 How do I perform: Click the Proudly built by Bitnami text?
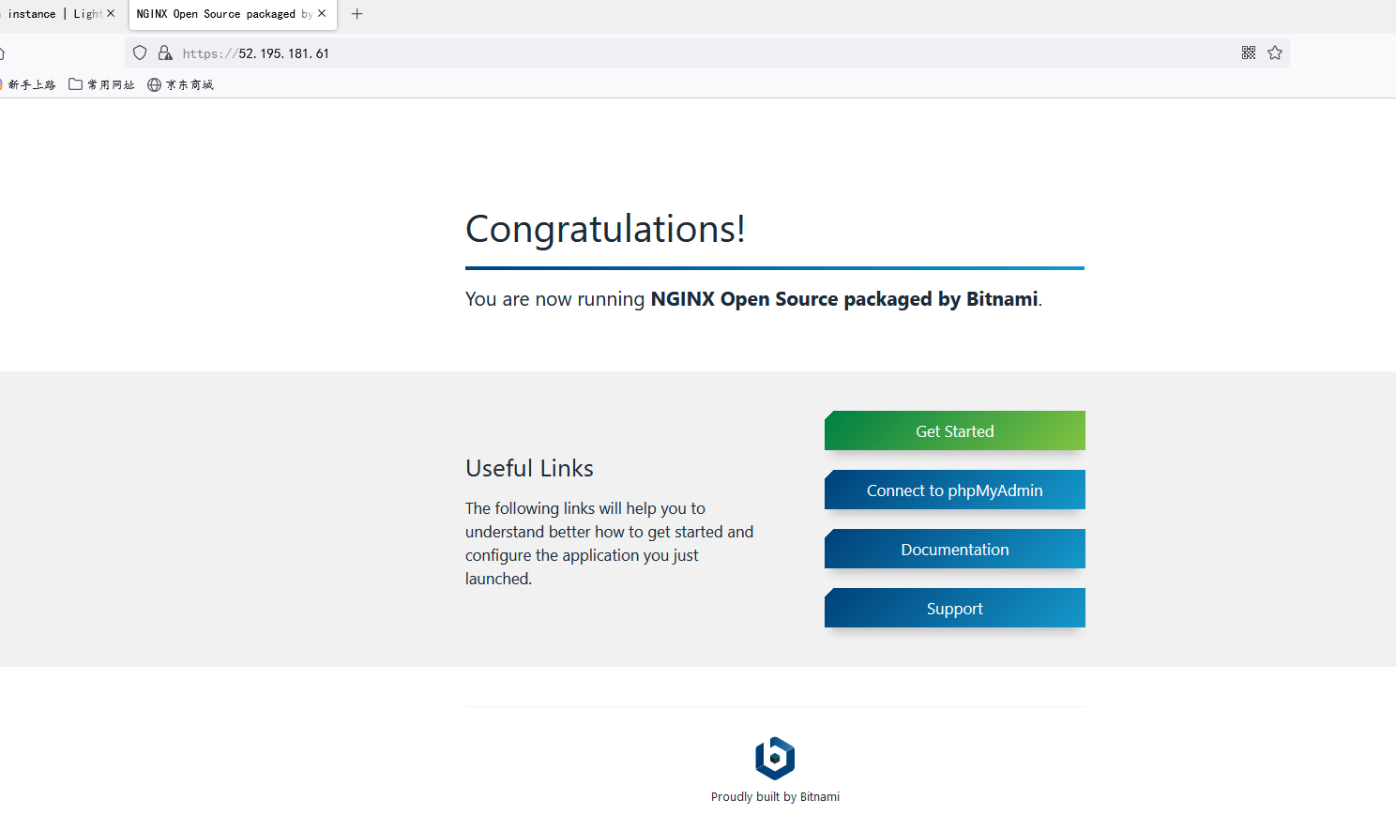coord(775,797)
